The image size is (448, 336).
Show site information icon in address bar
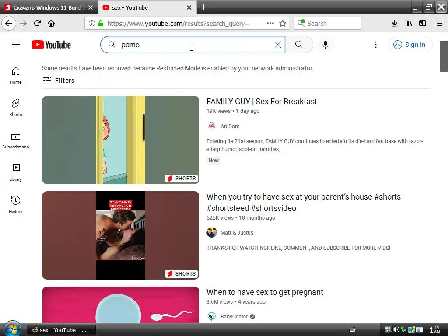pyautogui.click(x=91, y=24)
